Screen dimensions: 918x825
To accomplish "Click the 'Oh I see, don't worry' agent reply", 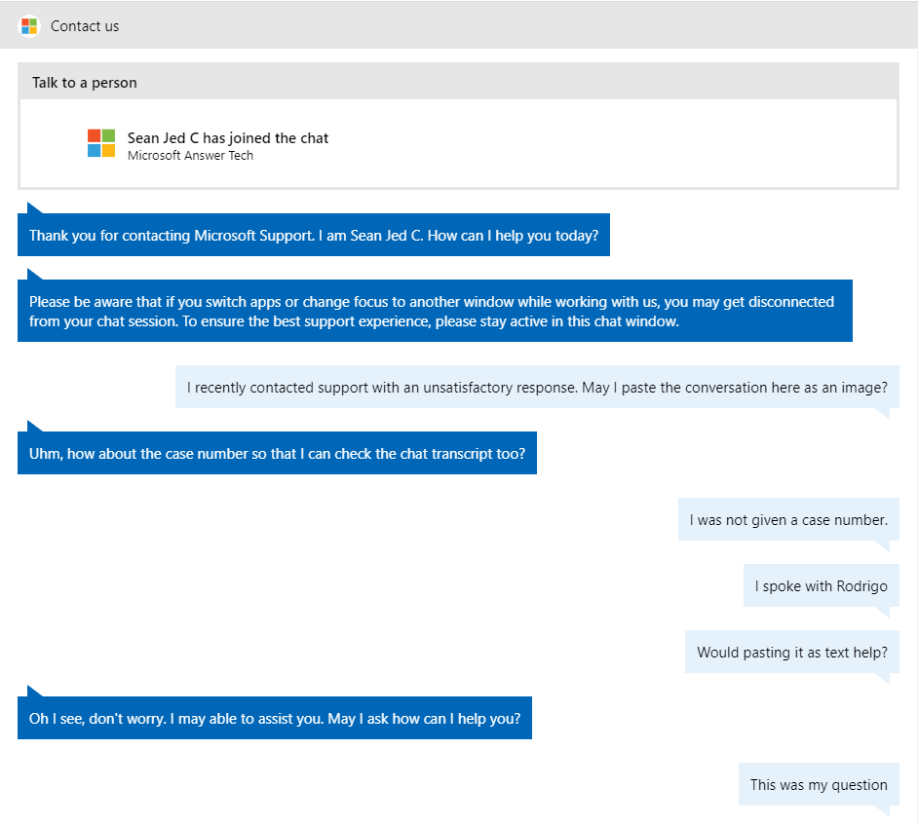I will click(x=275, y=719).
